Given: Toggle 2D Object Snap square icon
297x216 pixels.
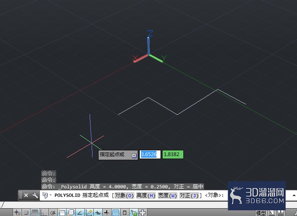Looking at the screenshot, I should (x=62, y=213).
